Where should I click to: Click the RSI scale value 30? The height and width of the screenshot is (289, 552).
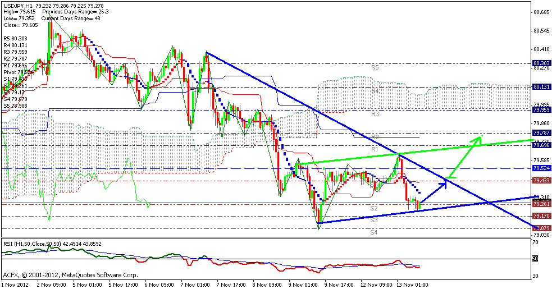pos(535,276)
